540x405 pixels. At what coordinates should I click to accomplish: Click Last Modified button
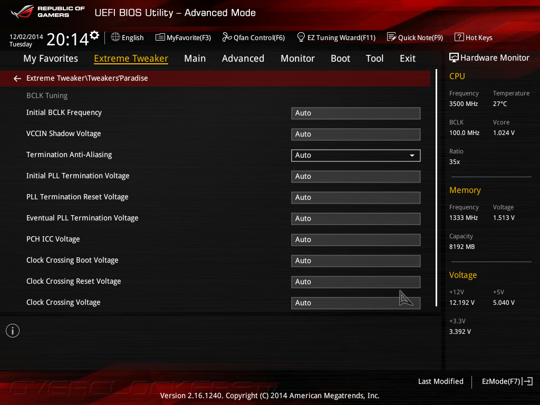440,381
